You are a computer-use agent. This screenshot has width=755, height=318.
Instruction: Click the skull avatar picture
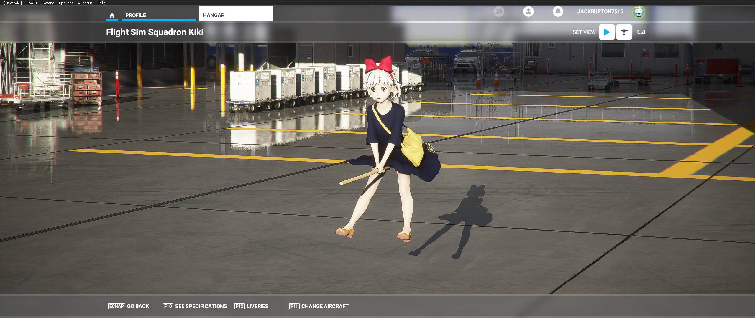coord(639,12)
